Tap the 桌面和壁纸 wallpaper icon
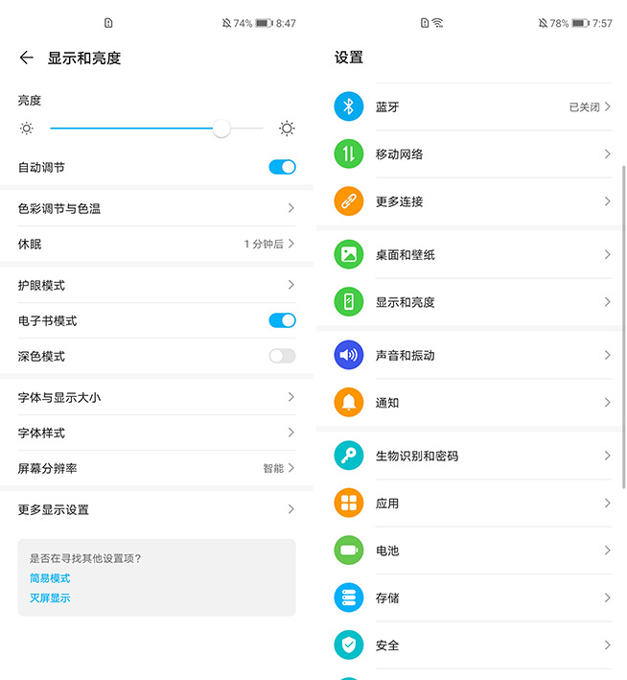 point(349,254)
